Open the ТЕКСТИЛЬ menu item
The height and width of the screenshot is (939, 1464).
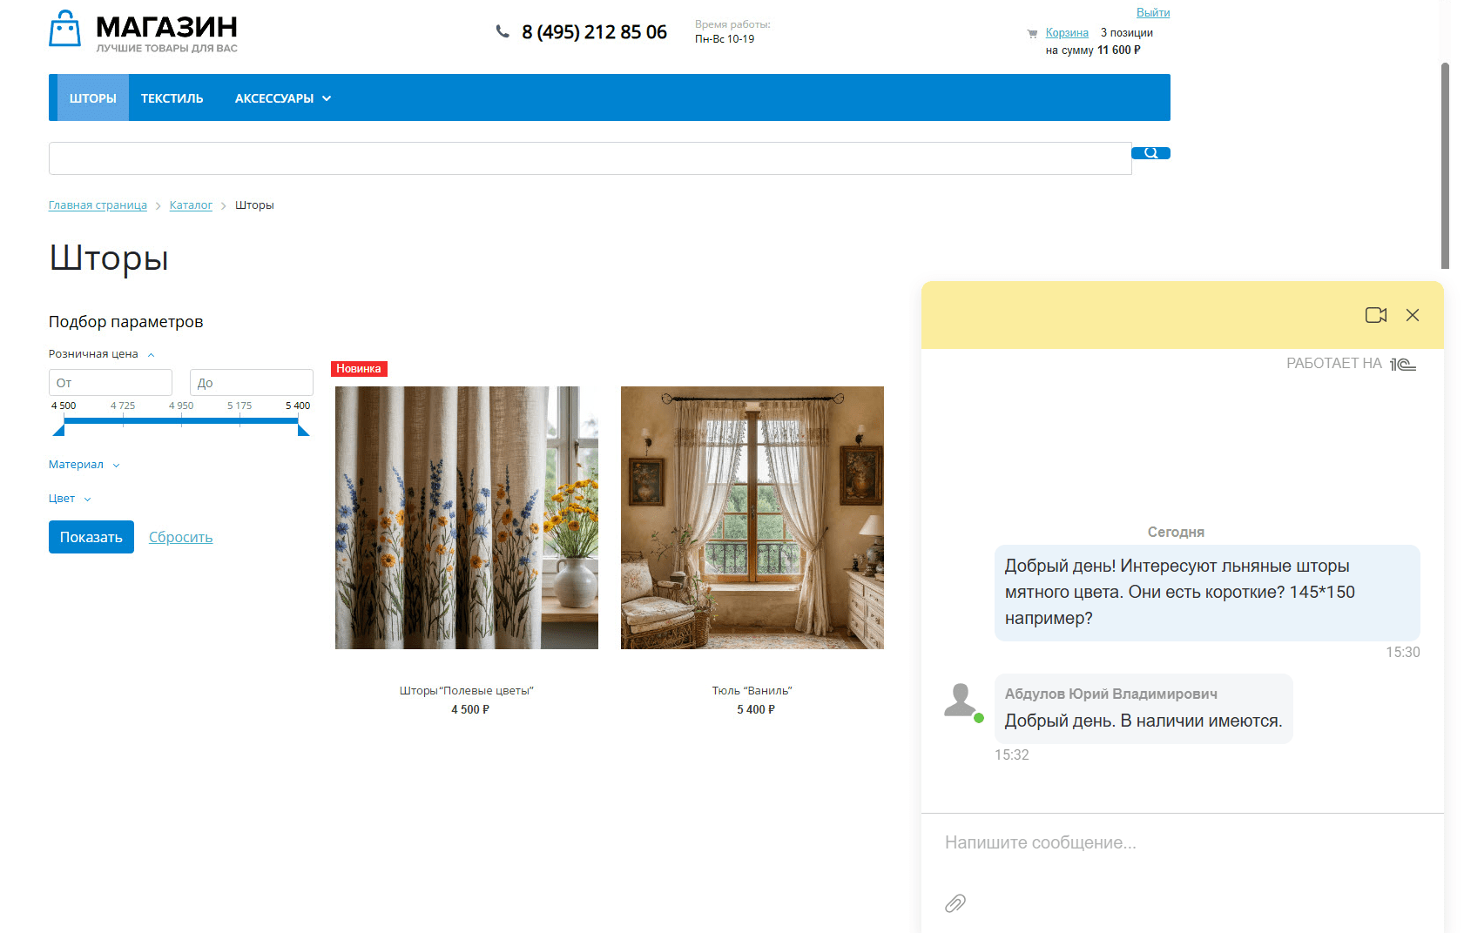(172, 98)
